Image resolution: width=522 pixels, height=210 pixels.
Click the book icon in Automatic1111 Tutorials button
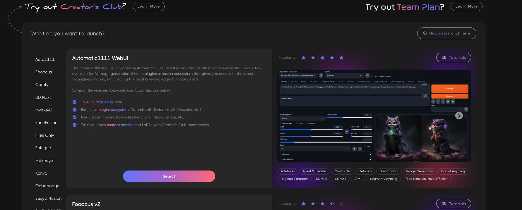point(444,58)
